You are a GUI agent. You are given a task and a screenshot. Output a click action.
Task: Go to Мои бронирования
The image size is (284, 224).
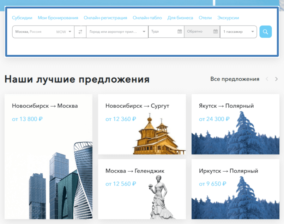point(58,18)
